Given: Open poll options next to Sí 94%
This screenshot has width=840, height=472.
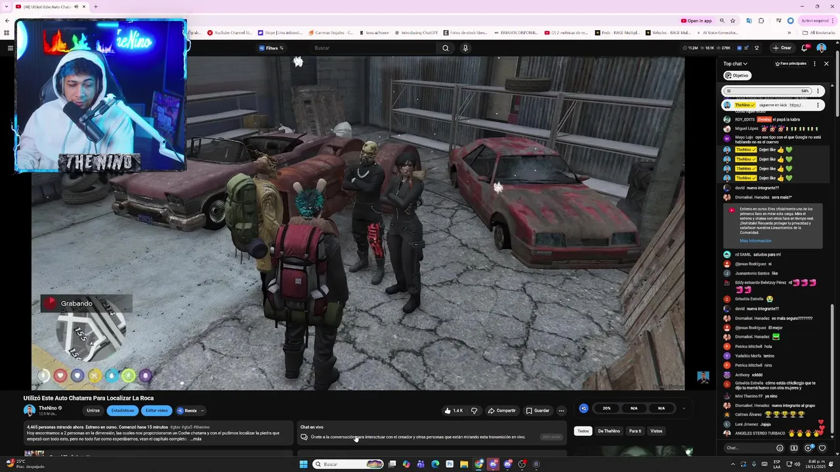Looking at the screenshot, I should [818, 91].
